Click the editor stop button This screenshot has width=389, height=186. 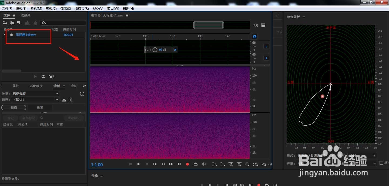coord(130,164)
